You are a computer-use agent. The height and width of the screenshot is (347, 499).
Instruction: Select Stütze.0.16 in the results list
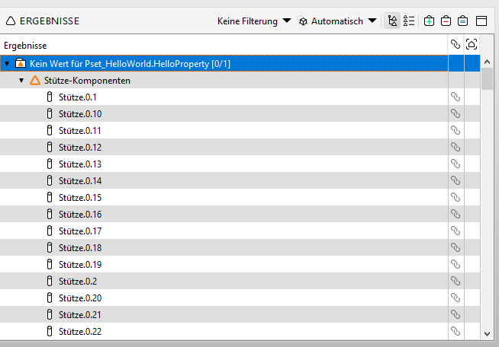coord(240,215)
